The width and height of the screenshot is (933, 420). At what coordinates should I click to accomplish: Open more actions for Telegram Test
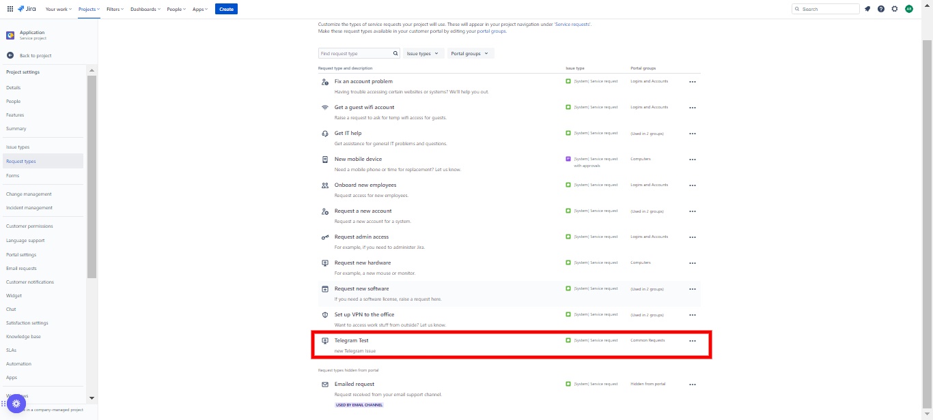click(693, 341)
